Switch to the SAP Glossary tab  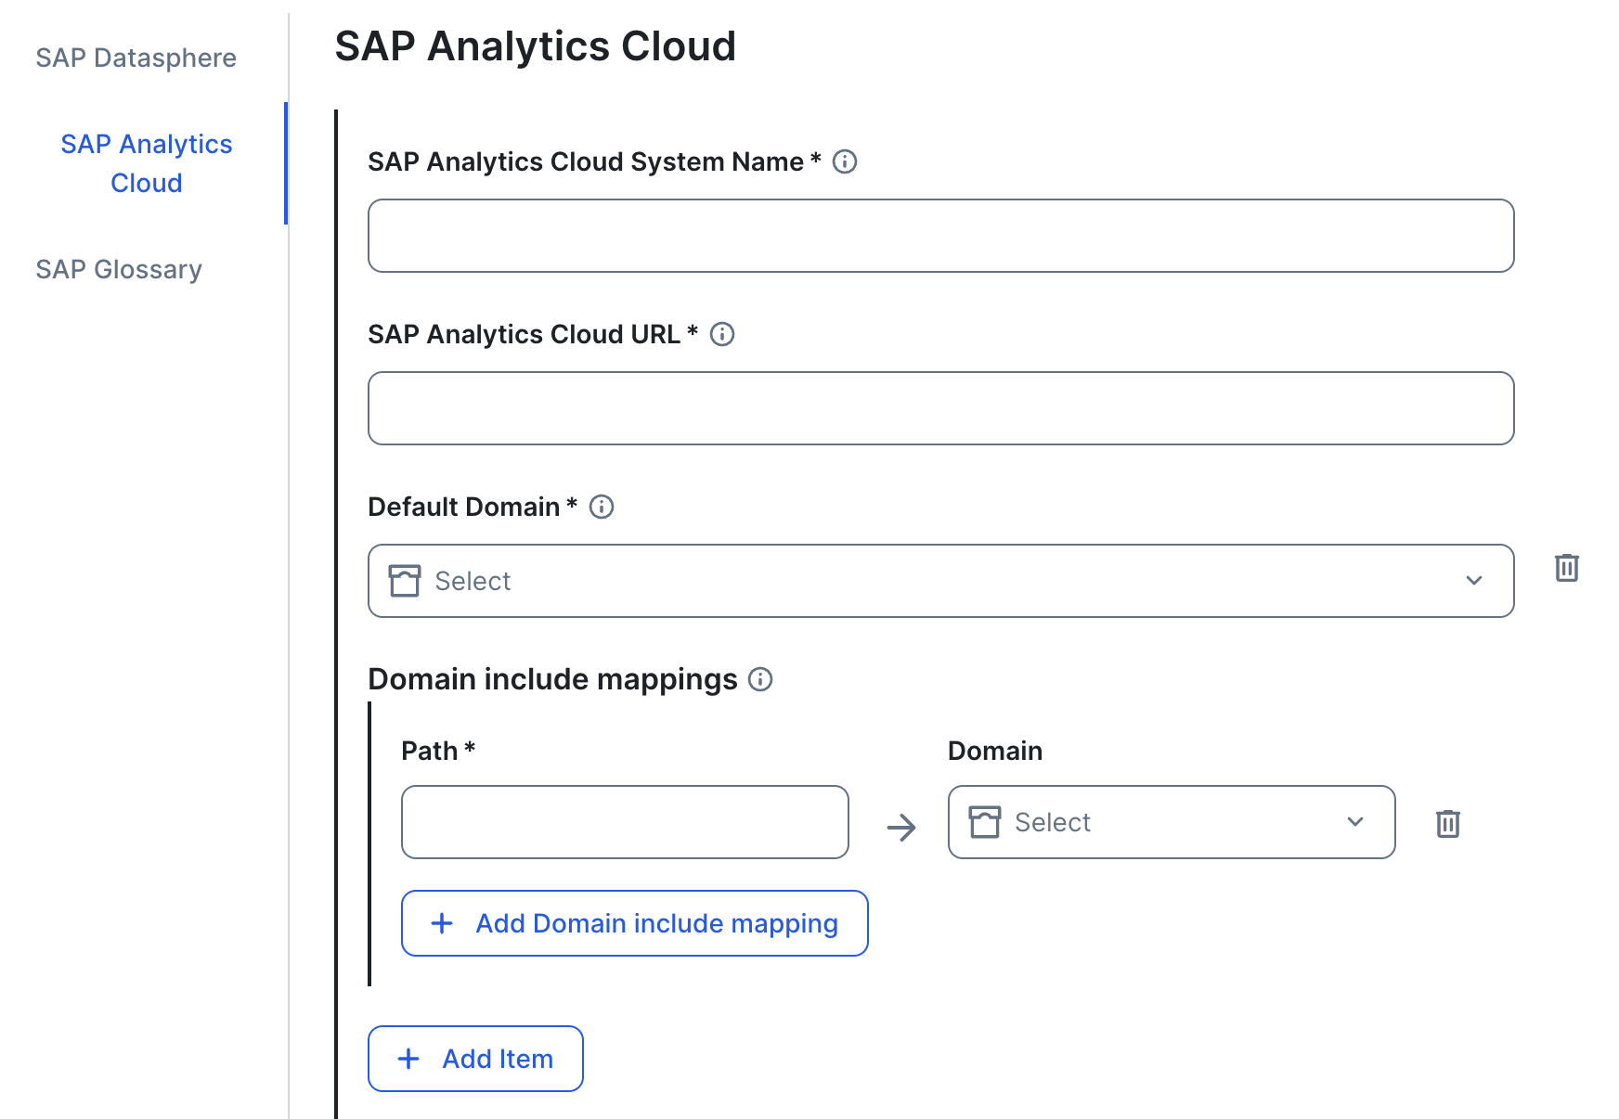pyautogui.click(x=119, y=269)
